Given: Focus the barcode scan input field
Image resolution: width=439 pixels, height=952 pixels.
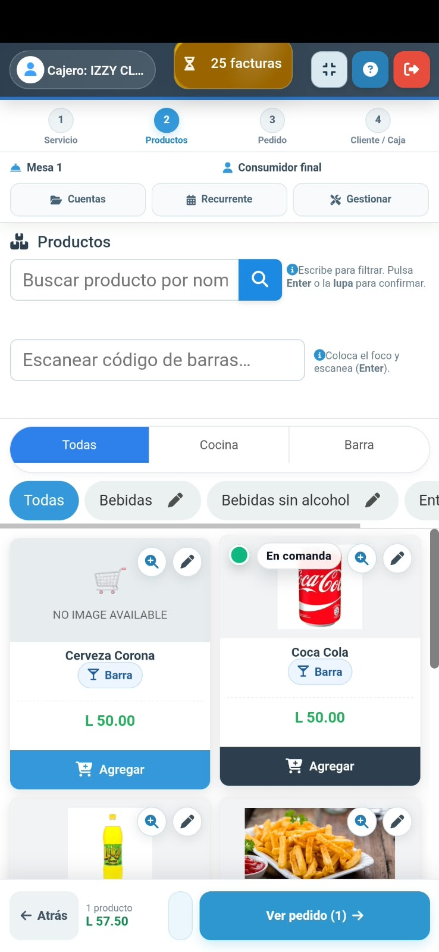Looking at the screenshot, I should (x=158, y=360).
